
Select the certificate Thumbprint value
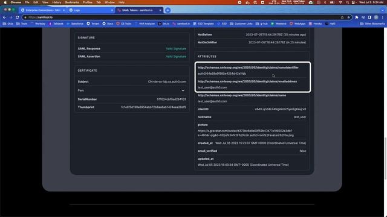coord(154,107)
